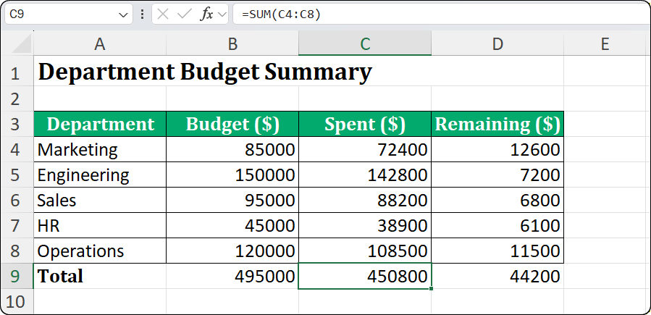This screenshot has height=315, width=651.
Task: Open the Name Box dropdown arrow
Action: 123,15
